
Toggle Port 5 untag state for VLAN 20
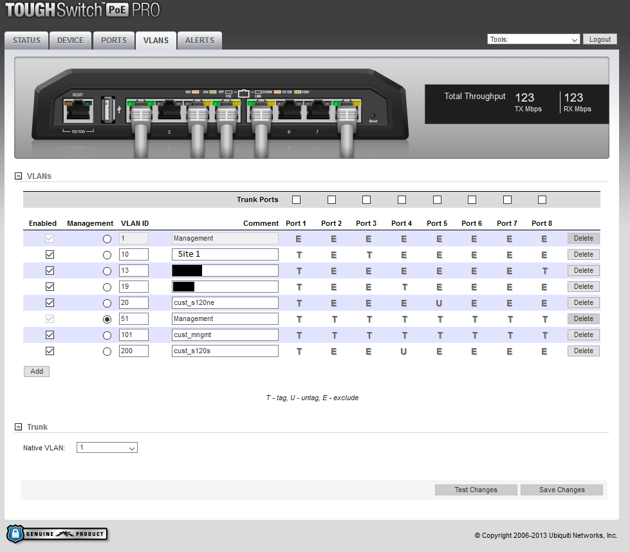(437, 303)
